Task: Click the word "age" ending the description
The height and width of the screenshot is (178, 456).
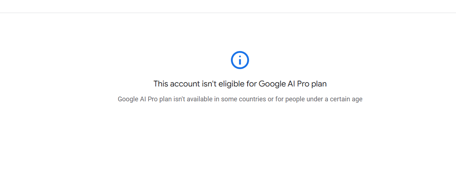Action: (357, 99)
